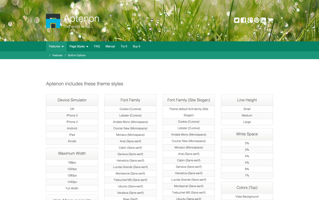Viewport: 319px width, 200px height.
Task: Open the Manual menu item
Action: (x=110, y=46)
